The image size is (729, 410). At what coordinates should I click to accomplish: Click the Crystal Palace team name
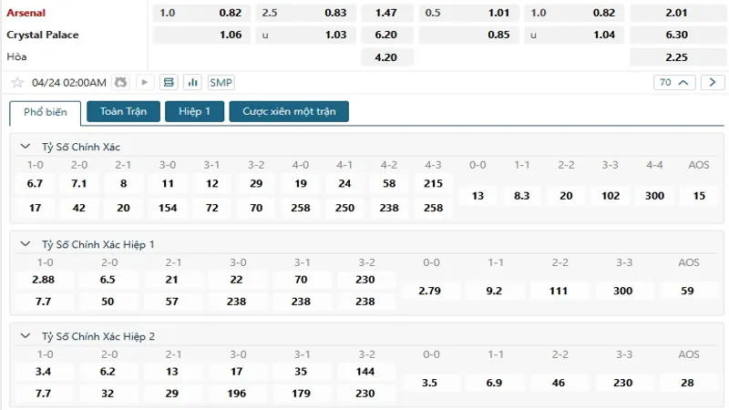coord(43,35)
